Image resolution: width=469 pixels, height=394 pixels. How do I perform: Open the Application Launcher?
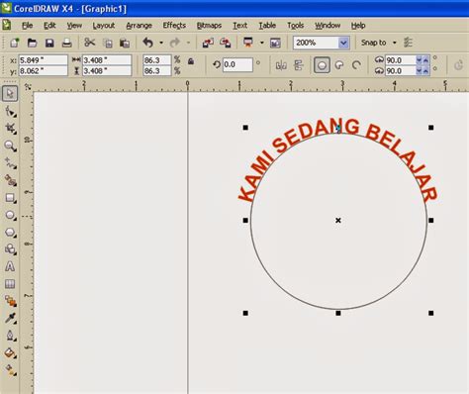[x=248, y=43]
